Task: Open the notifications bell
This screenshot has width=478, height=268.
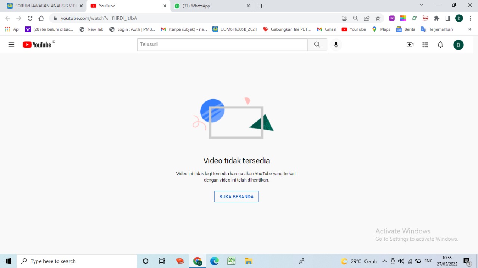Action: click(440, 45)
